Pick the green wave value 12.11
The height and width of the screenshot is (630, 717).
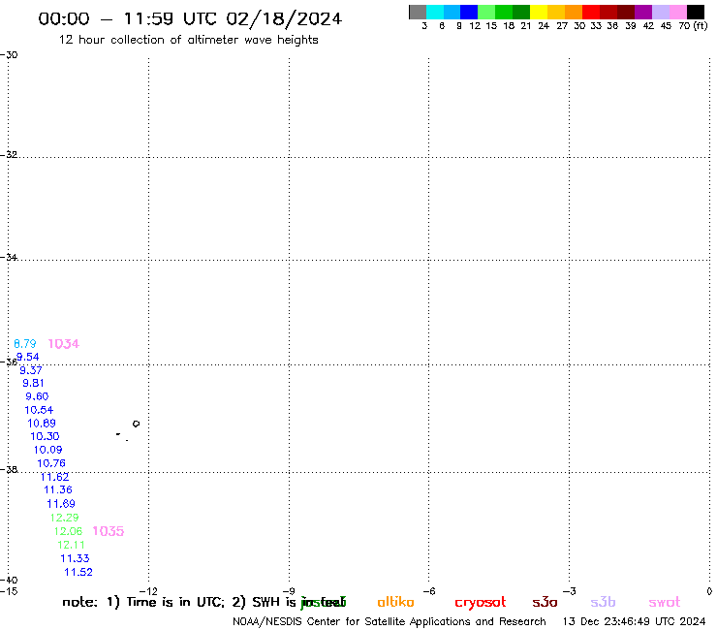pos(71,545)
